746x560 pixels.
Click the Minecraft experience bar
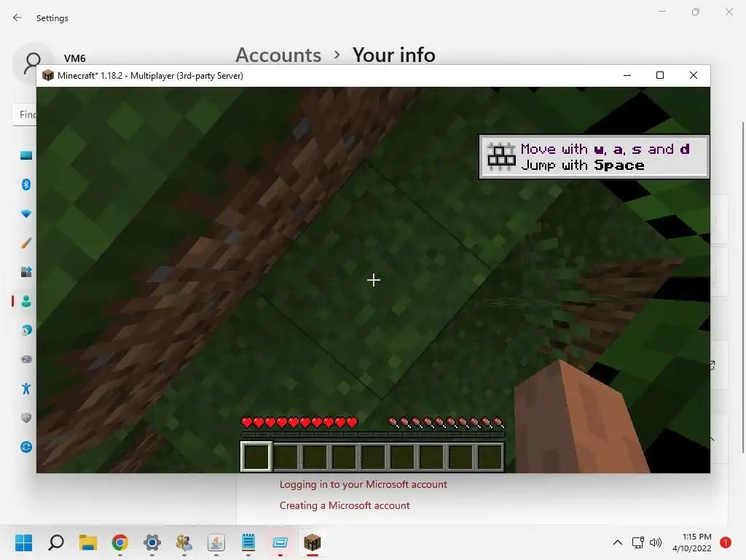coord(372,435)
